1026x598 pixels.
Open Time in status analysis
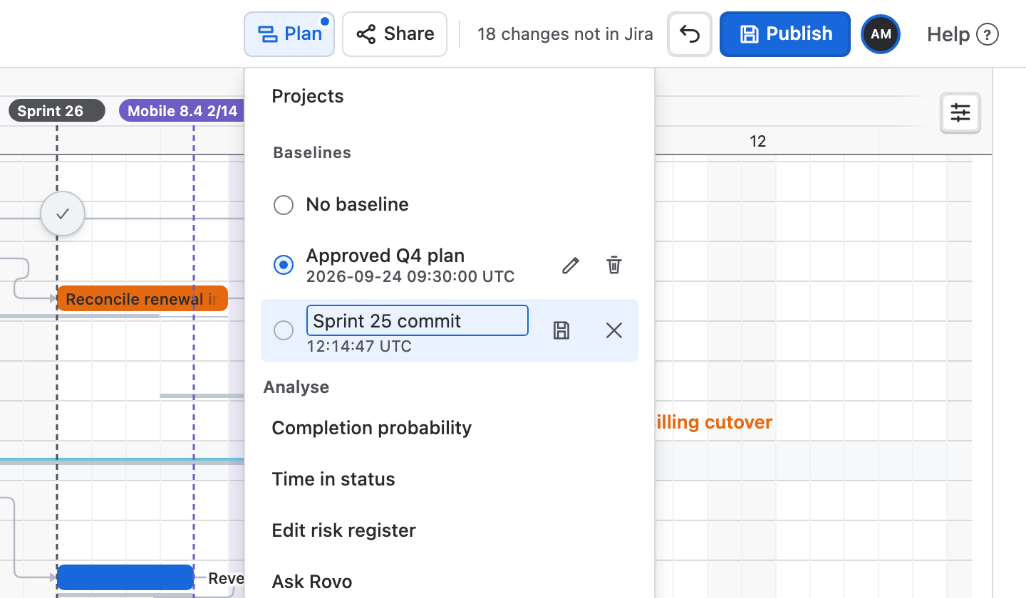(333, 479)
